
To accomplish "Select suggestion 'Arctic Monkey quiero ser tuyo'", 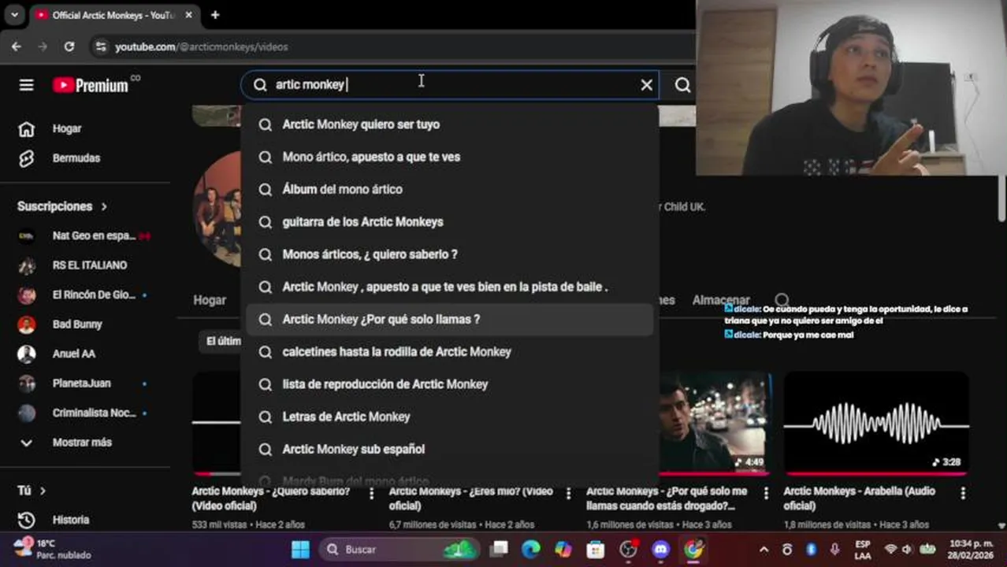I will [450, 124].
